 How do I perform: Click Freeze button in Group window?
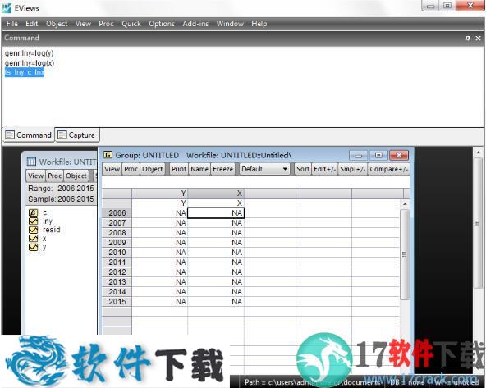tap(222, 169)
